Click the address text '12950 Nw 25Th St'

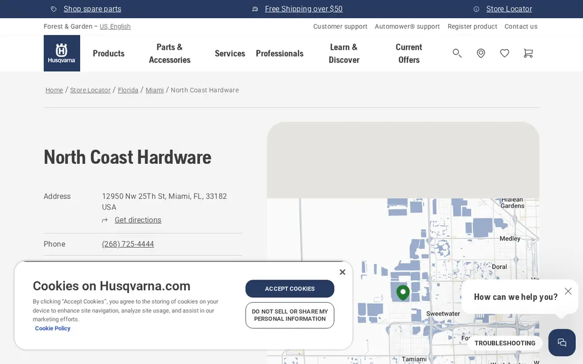click(134, 196)
